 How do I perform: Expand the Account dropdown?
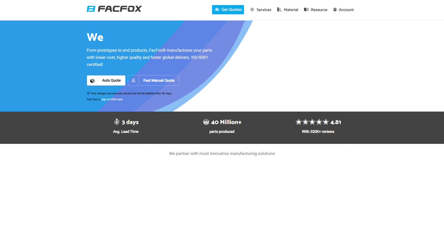click(346, 10)
